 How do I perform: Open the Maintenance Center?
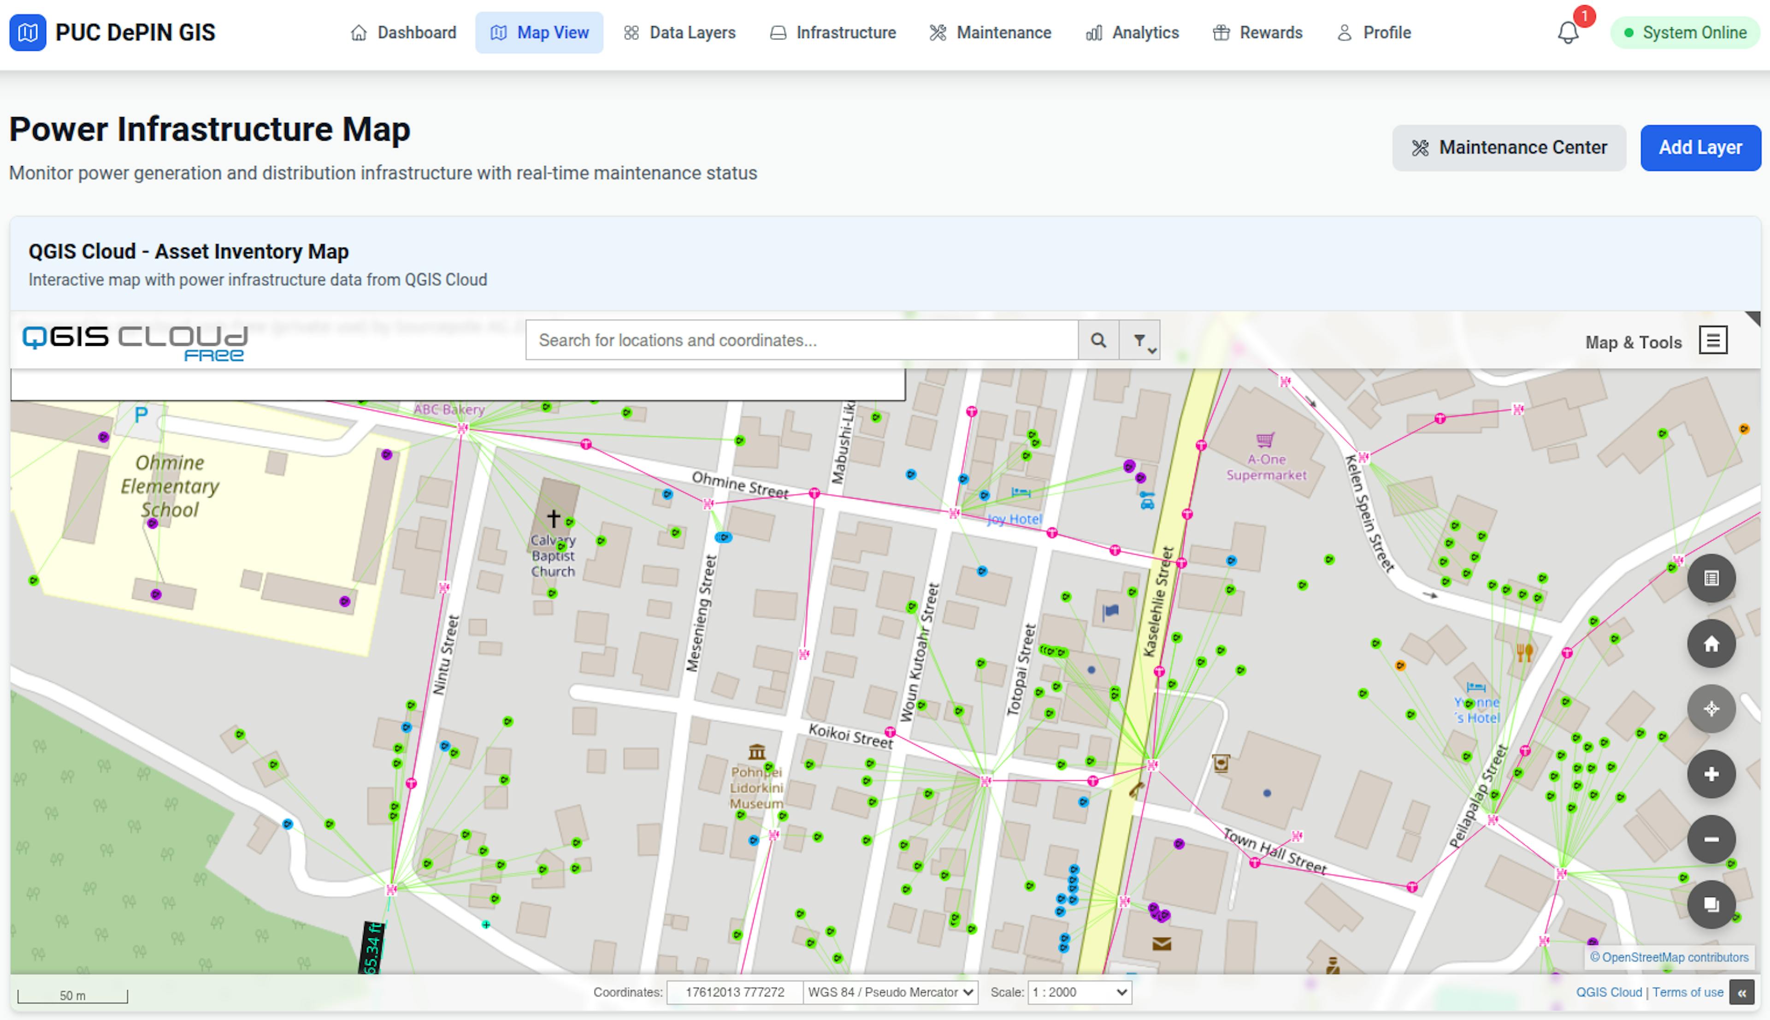[1508, 147]
